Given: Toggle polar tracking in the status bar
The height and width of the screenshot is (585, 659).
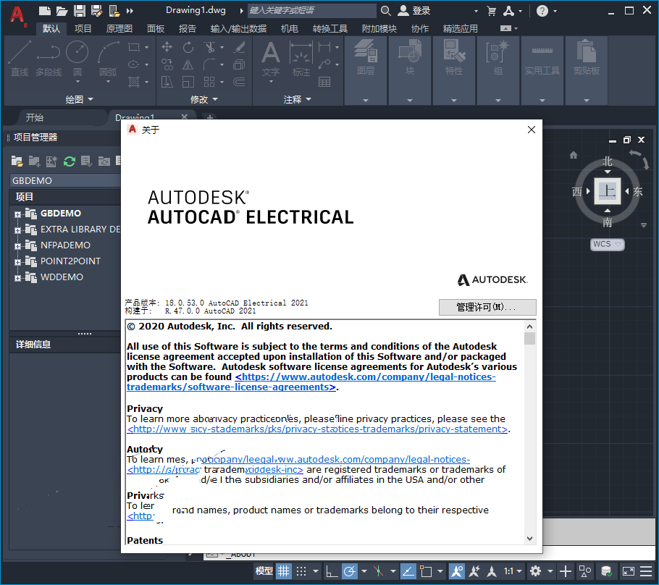Looking at the screenshot, I should click(x=350, y=571).
